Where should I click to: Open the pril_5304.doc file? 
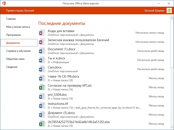pos(57,95)
